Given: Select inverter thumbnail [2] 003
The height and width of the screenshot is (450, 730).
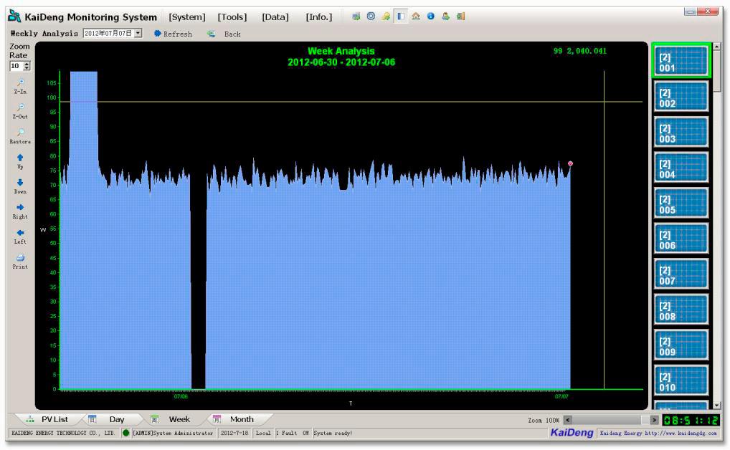Looking at the screenshot, I should point(681,132).
